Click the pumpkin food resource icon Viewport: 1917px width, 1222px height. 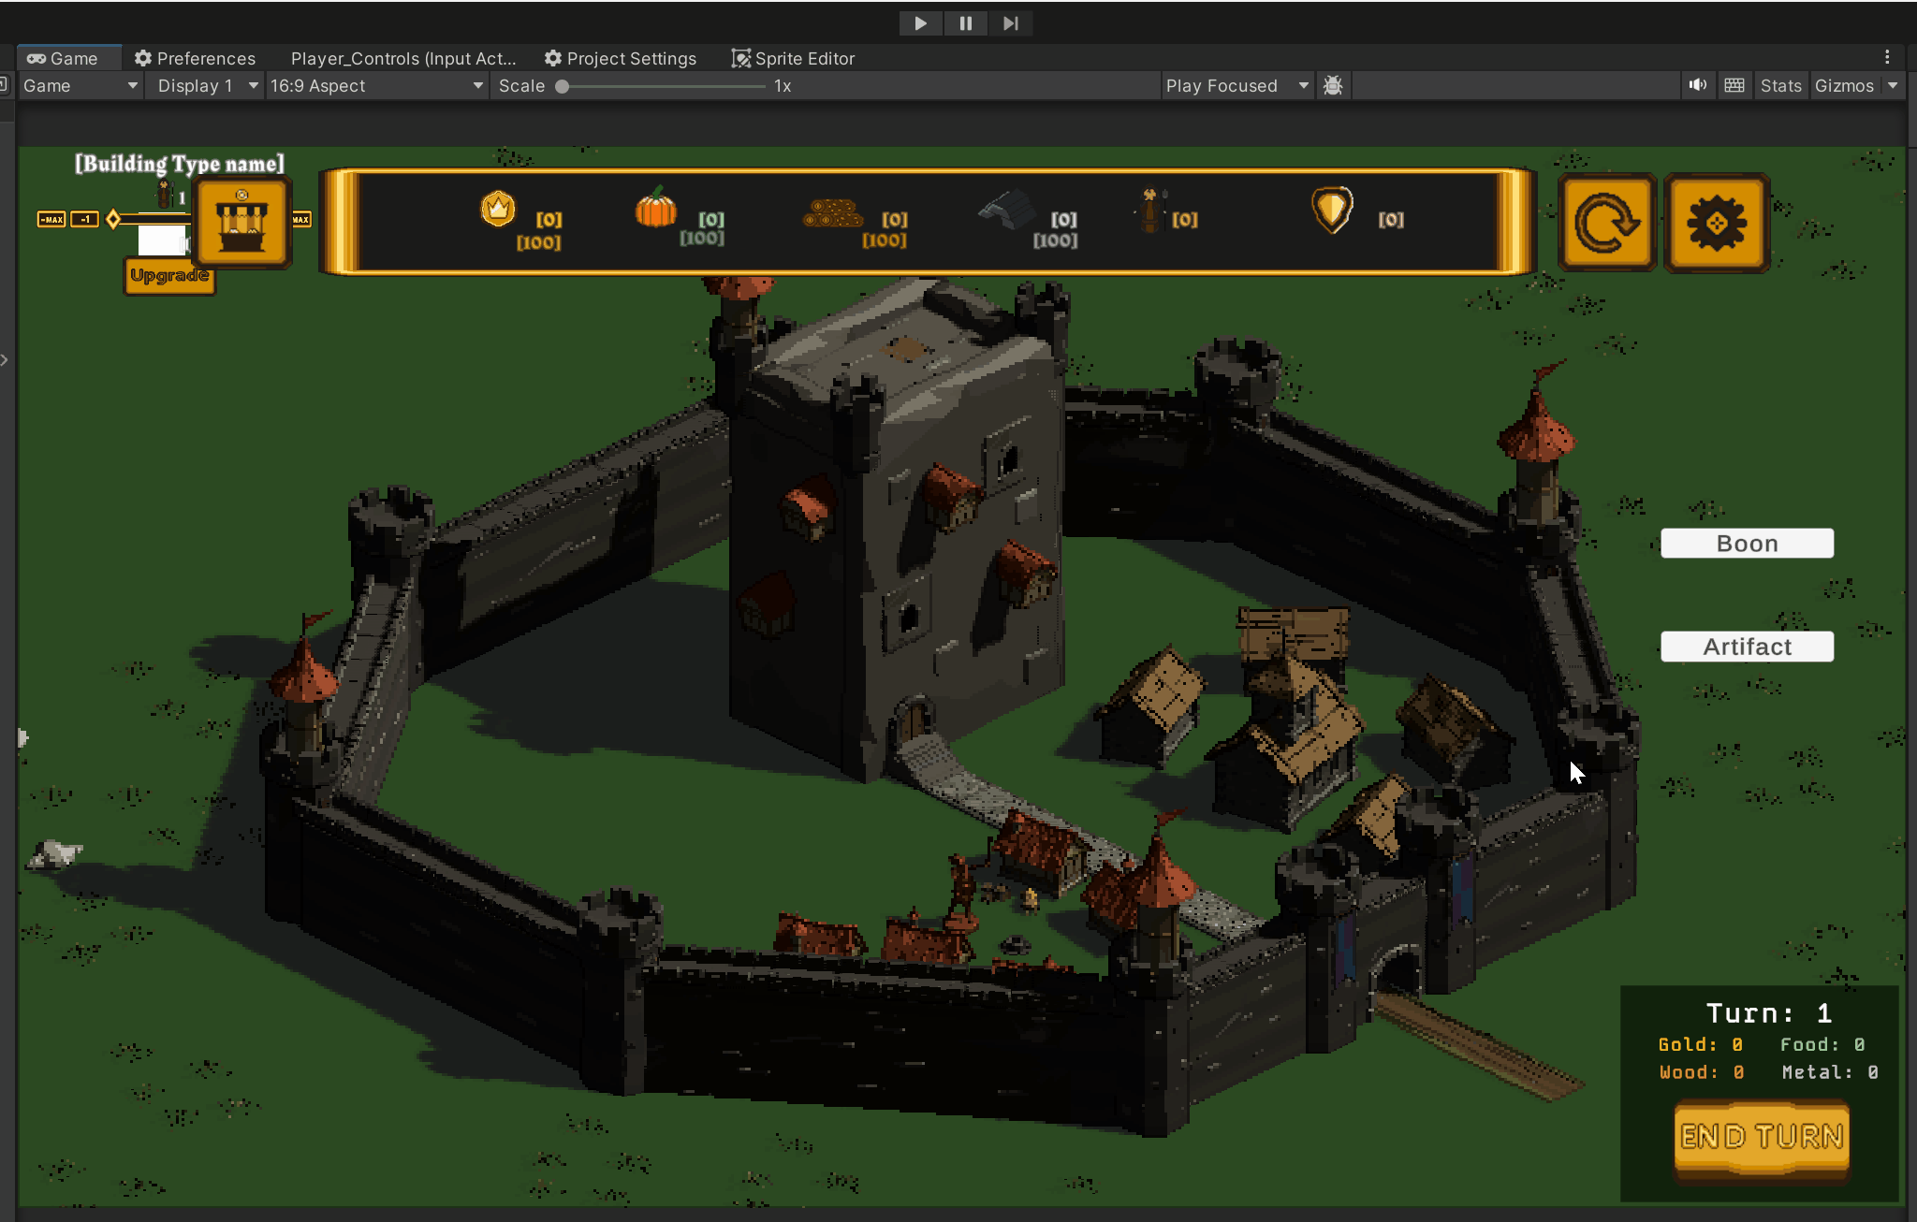[655, 208]
